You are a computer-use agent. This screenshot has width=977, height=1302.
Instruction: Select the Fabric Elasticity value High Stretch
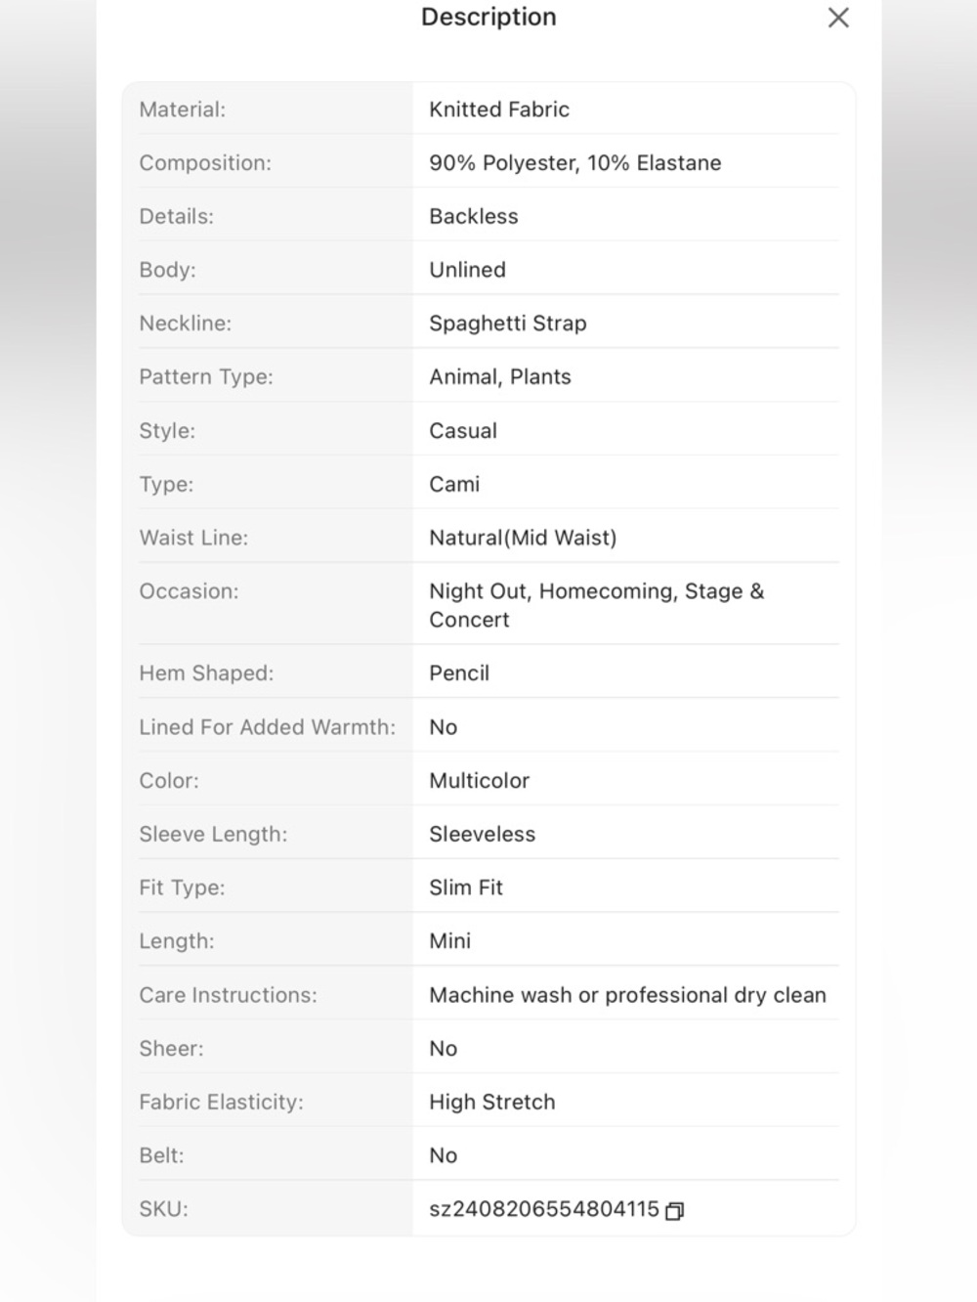point(492,1102)
